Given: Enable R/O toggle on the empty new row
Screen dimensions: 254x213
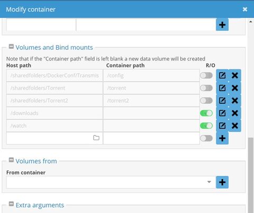Looking at the screenshot, I should pyautogui.click(x=206, y=138).
